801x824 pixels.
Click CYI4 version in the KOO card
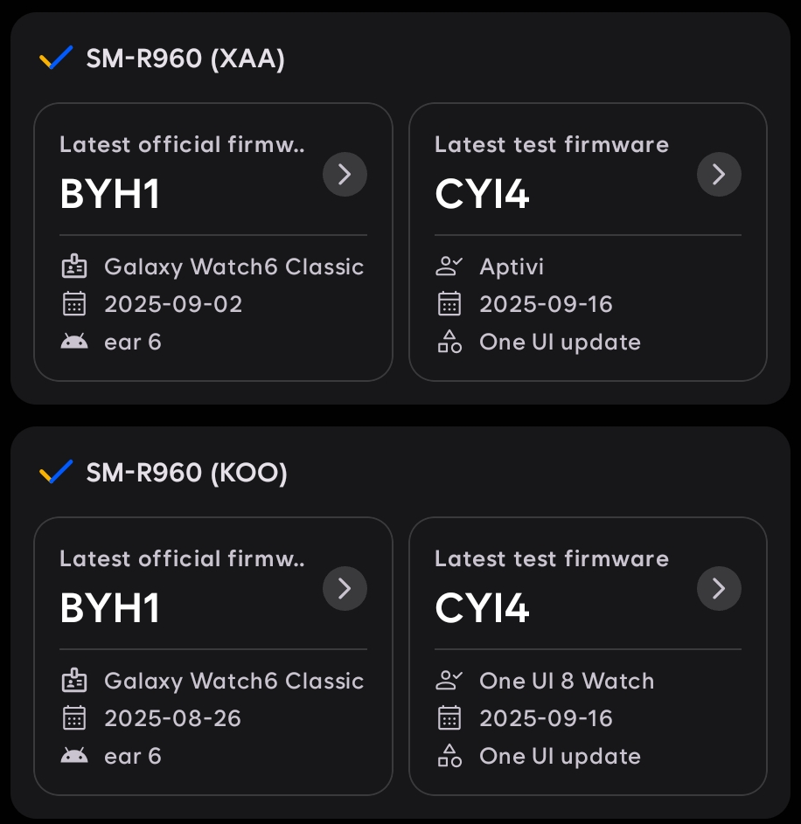tap(482, 608)
